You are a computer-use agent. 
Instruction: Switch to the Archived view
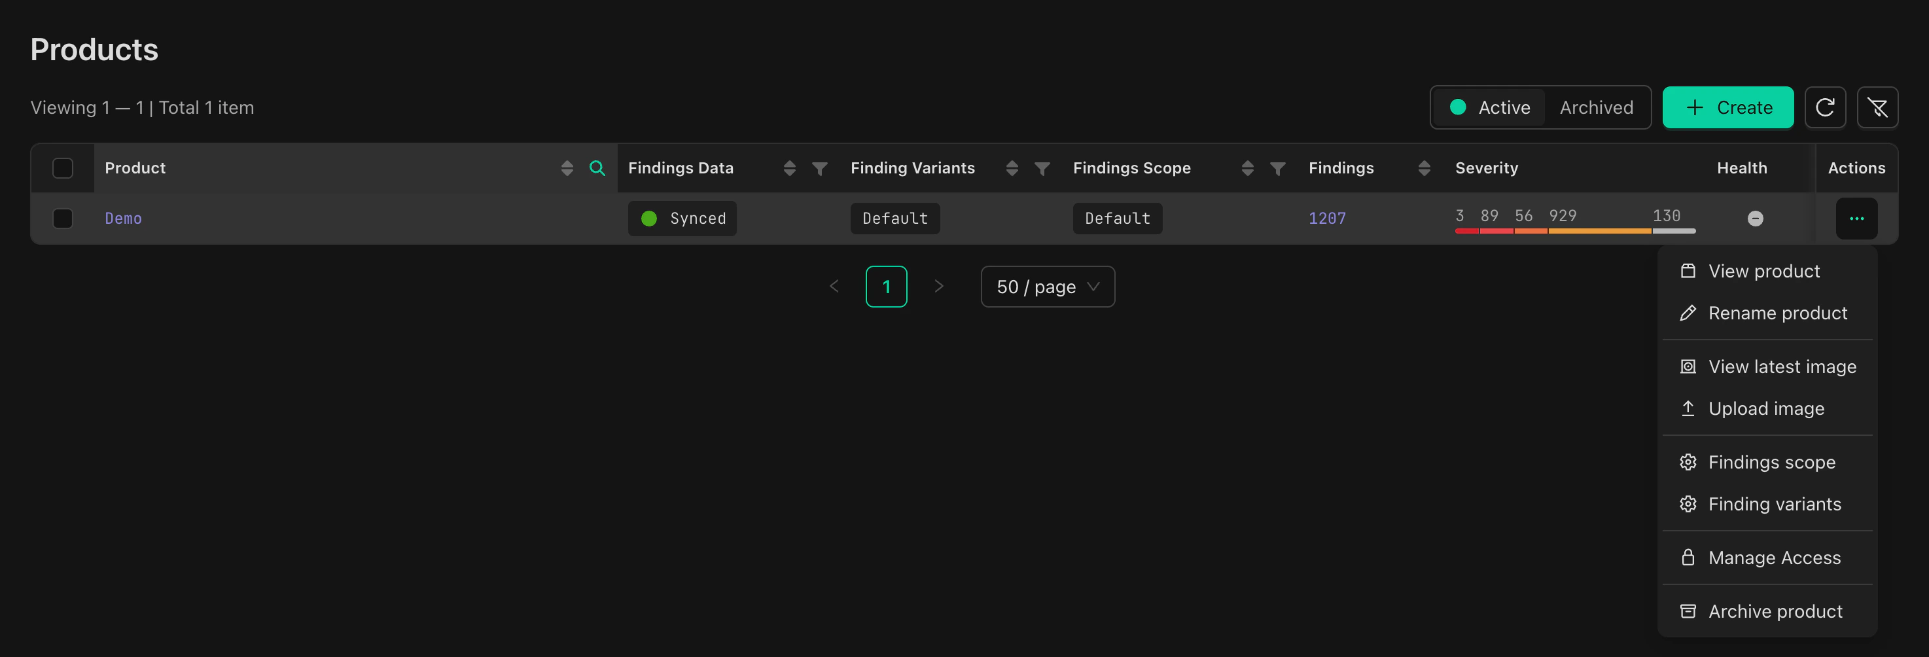(1596, 107)
